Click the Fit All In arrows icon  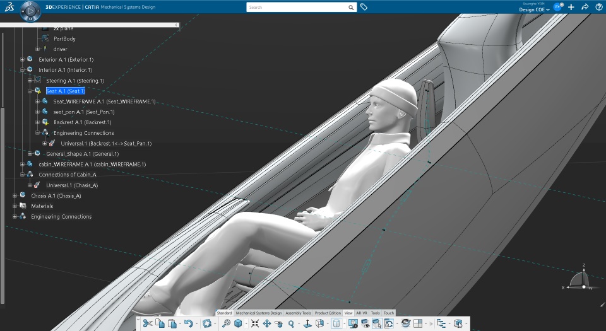(254, 323)
